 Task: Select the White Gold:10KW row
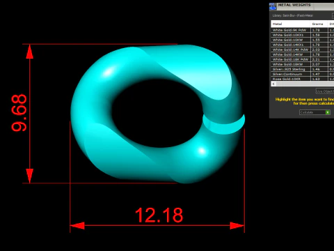pos(303,40)
